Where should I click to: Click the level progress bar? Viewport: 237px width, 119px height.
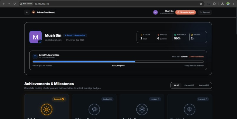(x=118, y=62)
